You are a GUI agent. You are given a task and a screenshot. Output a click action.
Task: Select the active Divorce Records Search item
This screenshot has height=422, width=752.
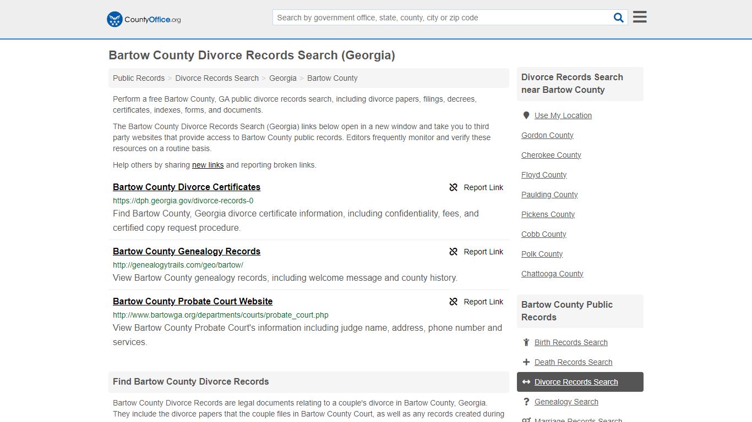pyautogui.click(x=580, y=382)
